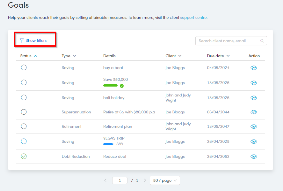Screen dimensions: 283x191
Task: Go to the next page arrow
Action: tap(145, 180)
